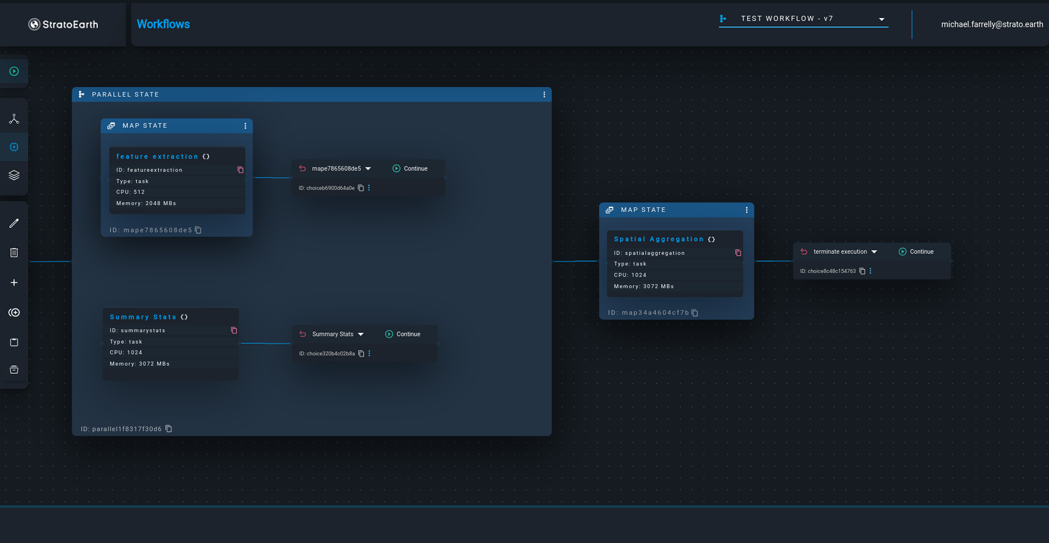Screen dimensions: 1049x543
Task: Open the Workflows menu item
Action: [x=163, y=24]
